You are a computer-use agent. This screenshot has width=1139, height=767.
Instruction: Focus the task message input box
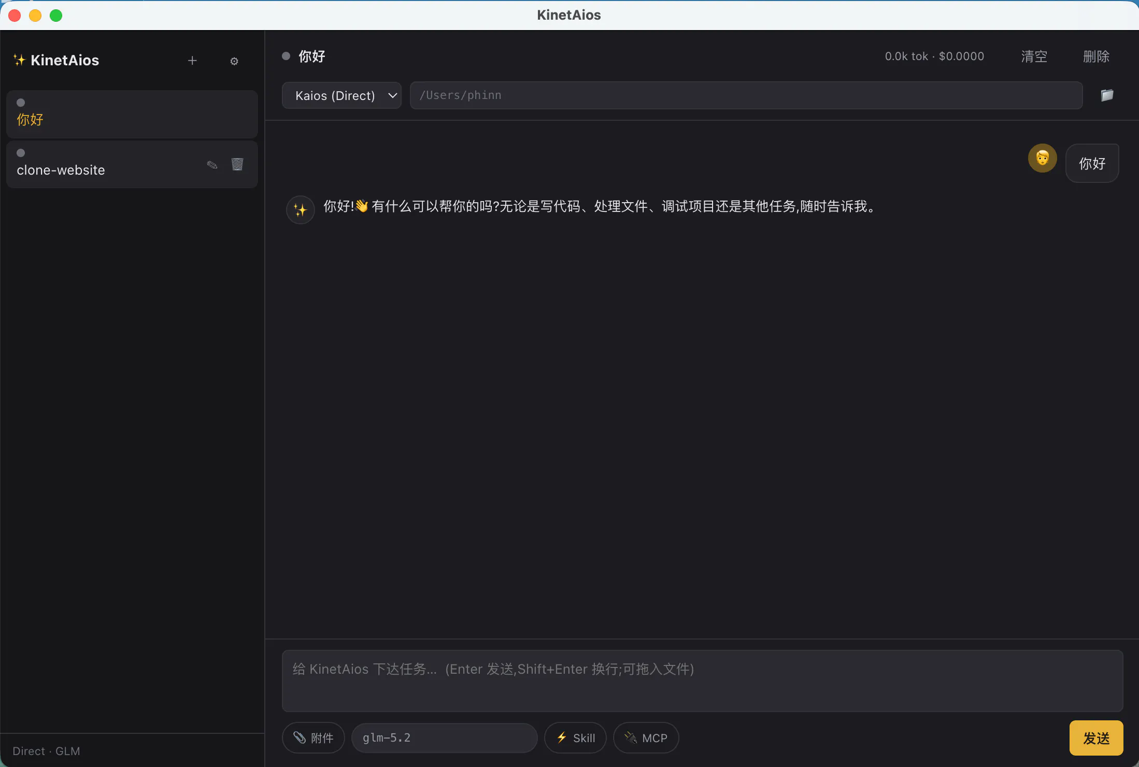pyautogui.click(x=703, y=681)
